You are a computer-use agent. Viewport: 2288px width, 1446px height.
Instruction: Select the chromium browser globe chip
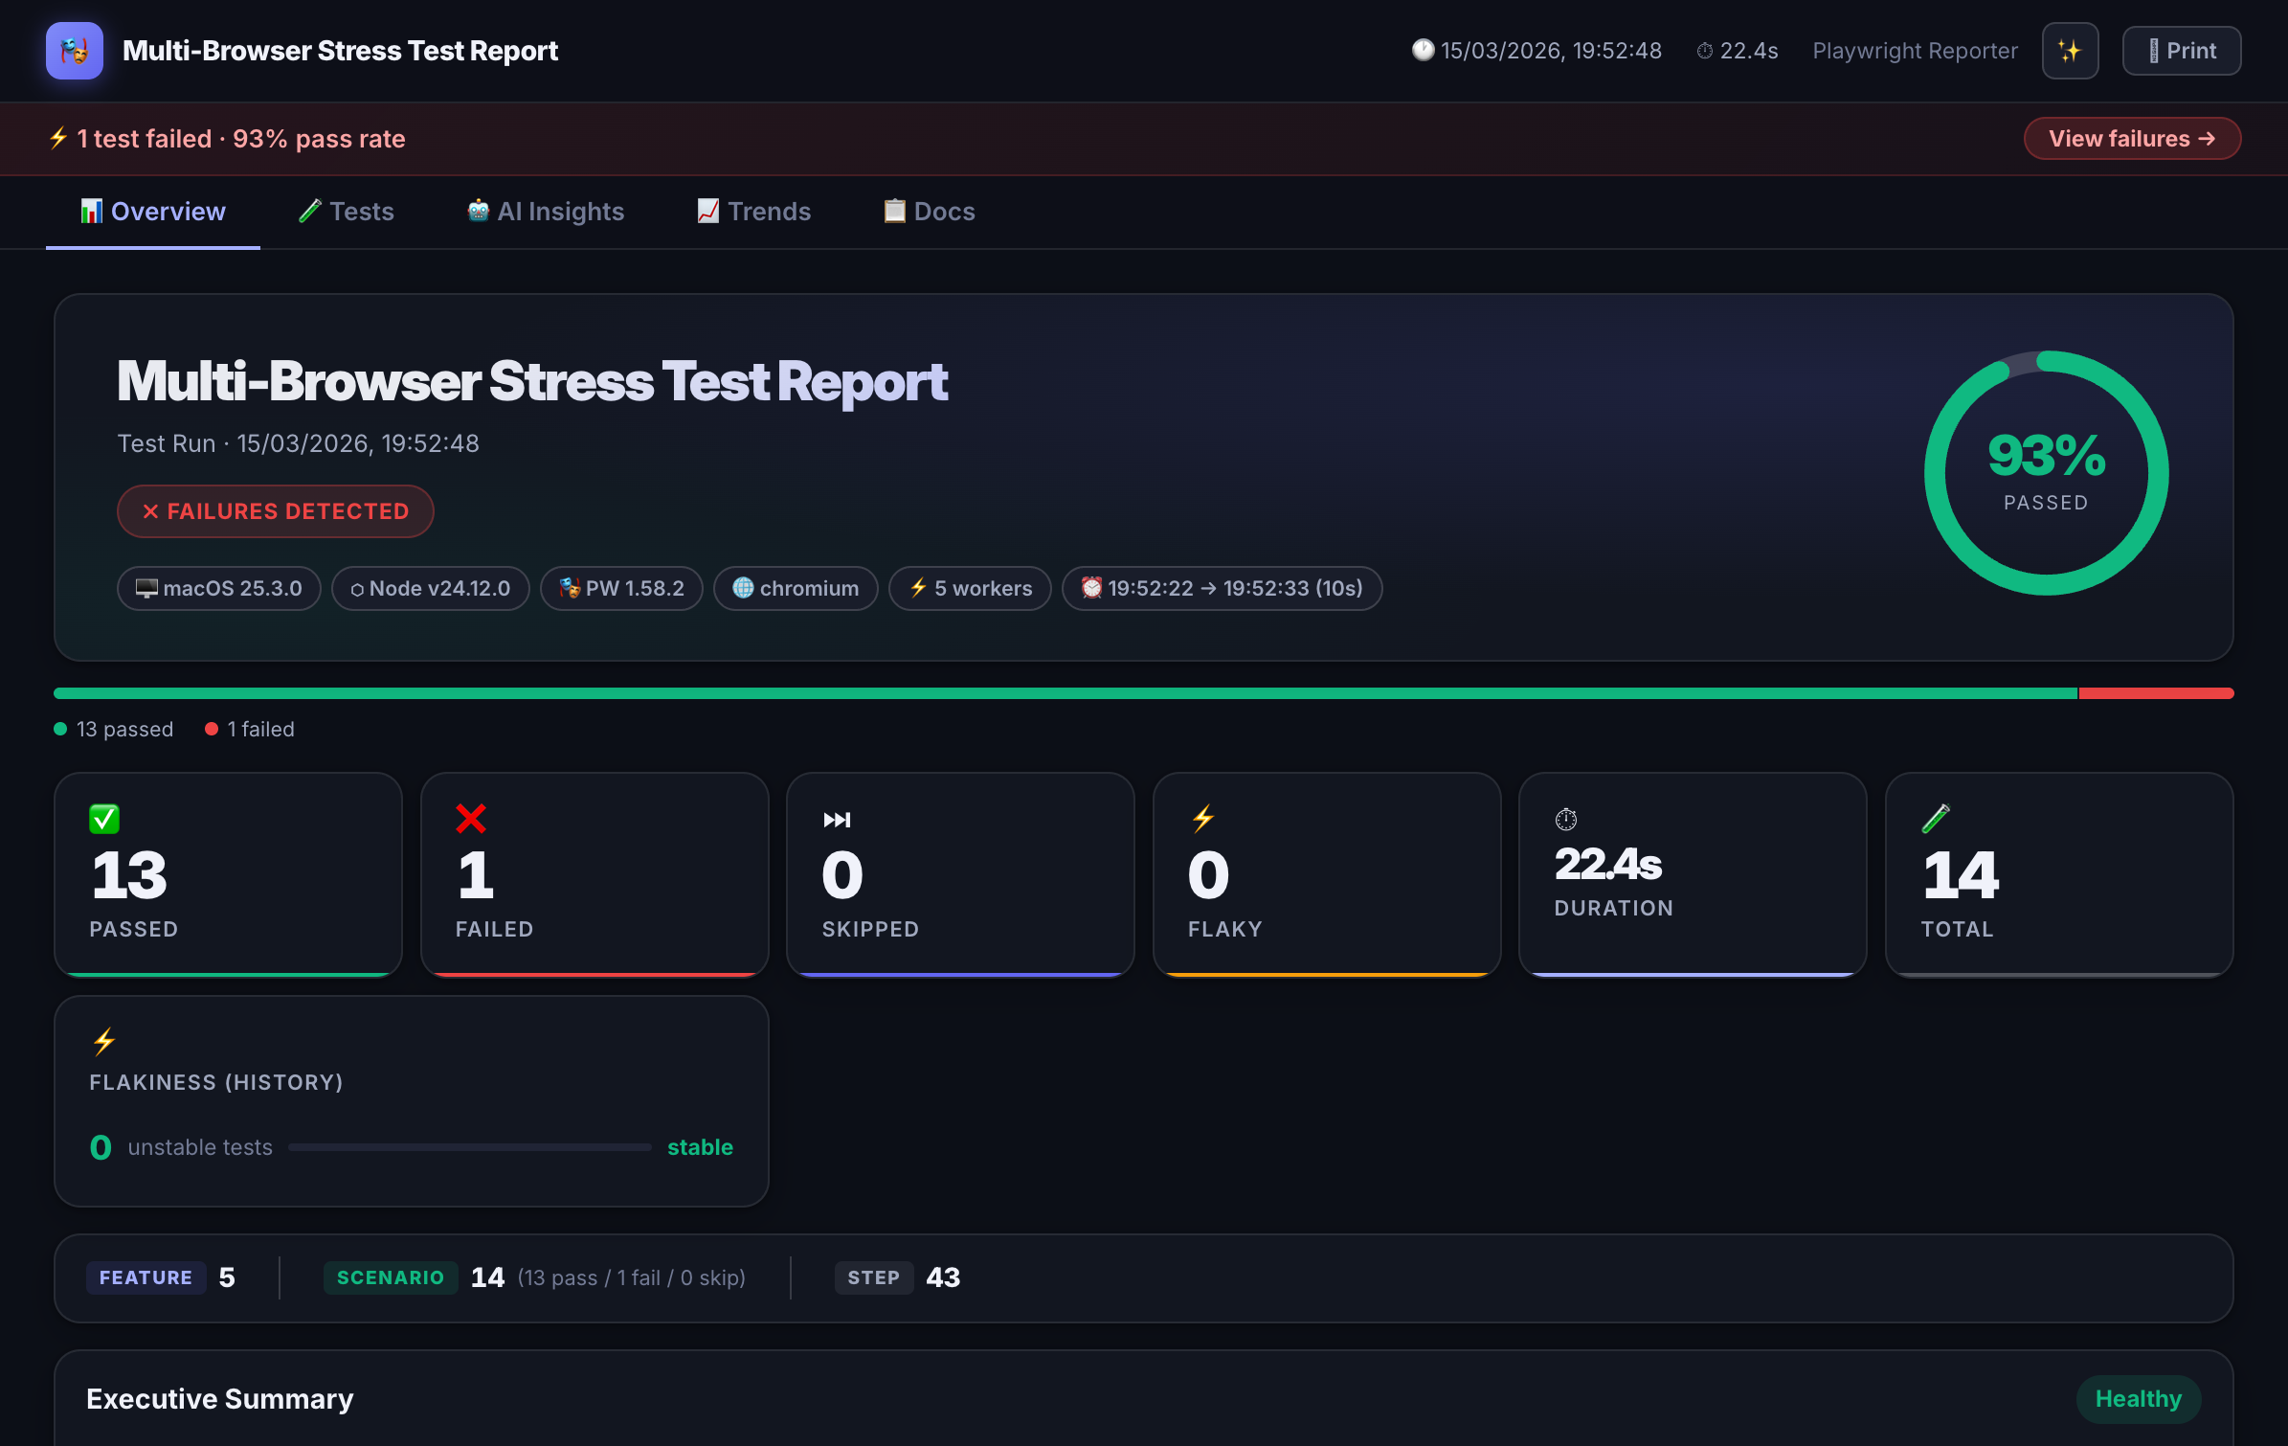point(796,588)
